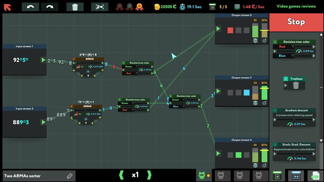Image resolution: width=324 pixels, height=182 pixels.
Task: Click the double-arrow window icon at the bottom right
Action: pos(296,175)
